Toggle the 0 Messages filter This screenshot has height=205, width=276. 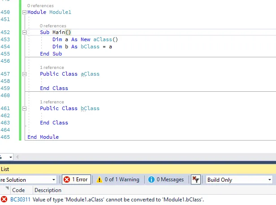point(166,179)
